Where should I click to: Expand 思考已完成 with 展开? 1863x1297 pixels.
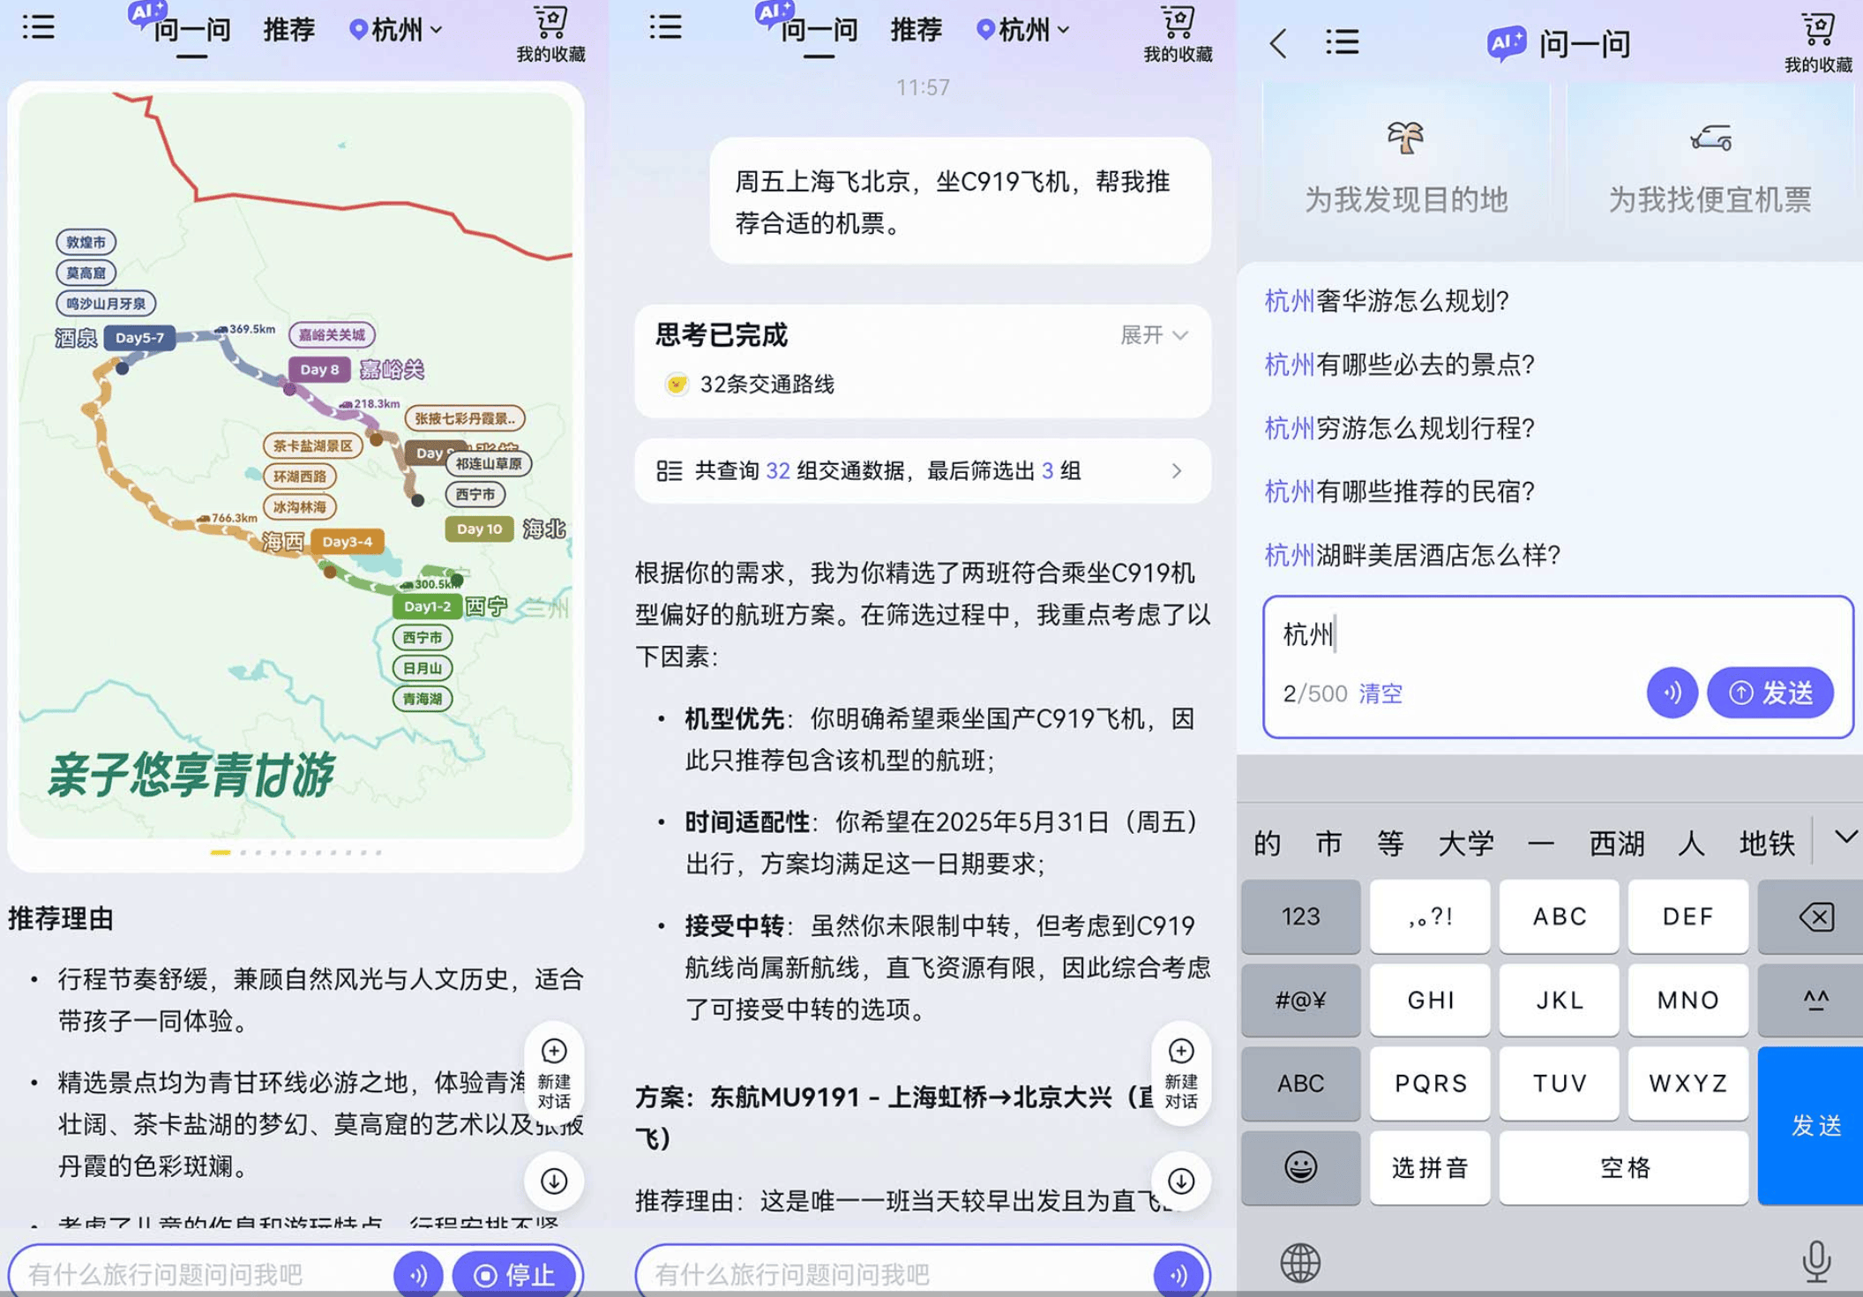(1155, 334)
